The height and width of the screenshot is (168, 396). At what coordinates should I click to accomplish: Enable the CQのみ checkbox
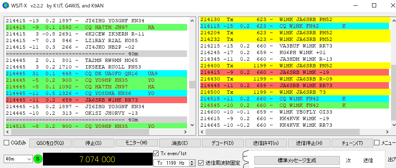click(x=7, y=143)
